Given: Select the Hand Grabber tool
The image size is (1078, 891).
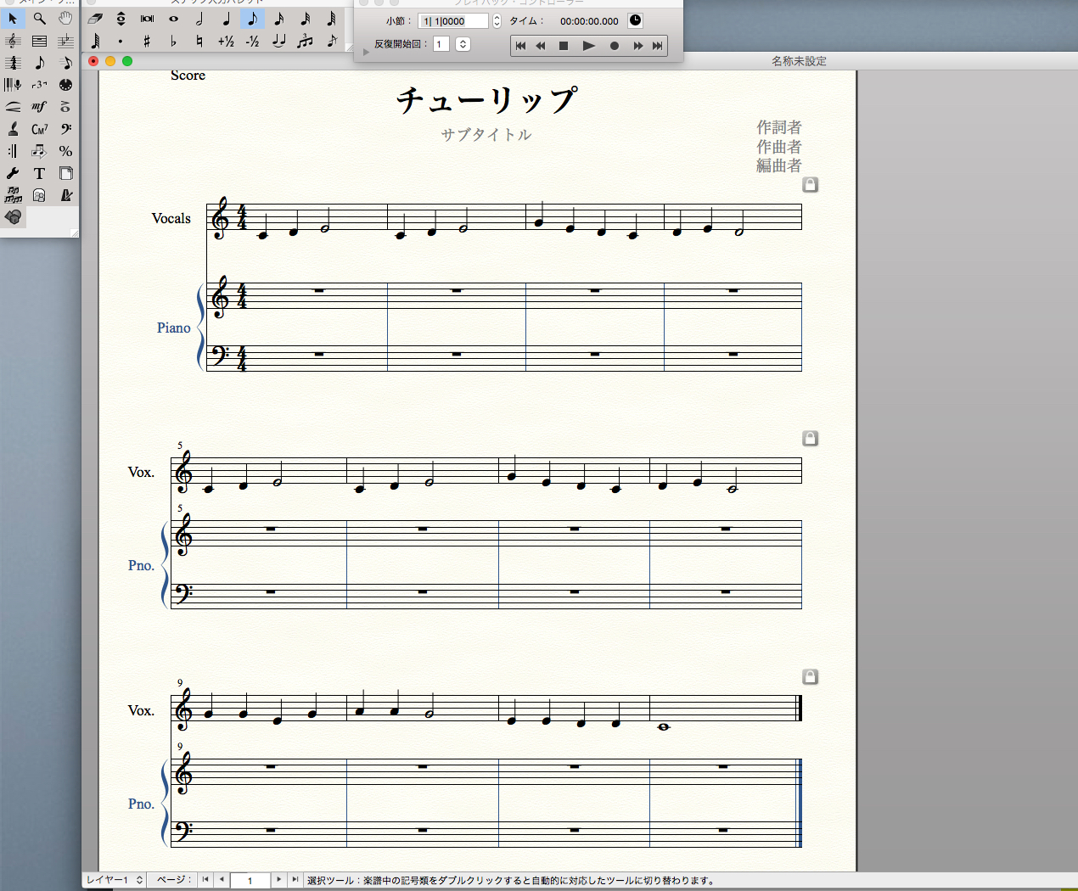Looking at the screenshot, I should tap(65, 18).
